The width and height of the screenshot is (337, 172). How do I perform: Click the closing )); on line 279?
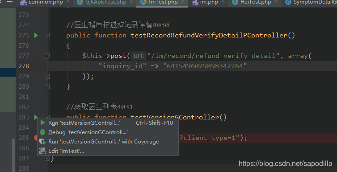[88, 77]
